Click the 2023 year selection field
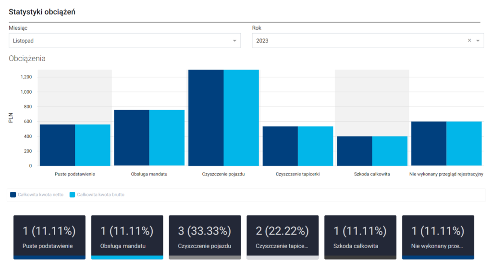 coord(356,41)
